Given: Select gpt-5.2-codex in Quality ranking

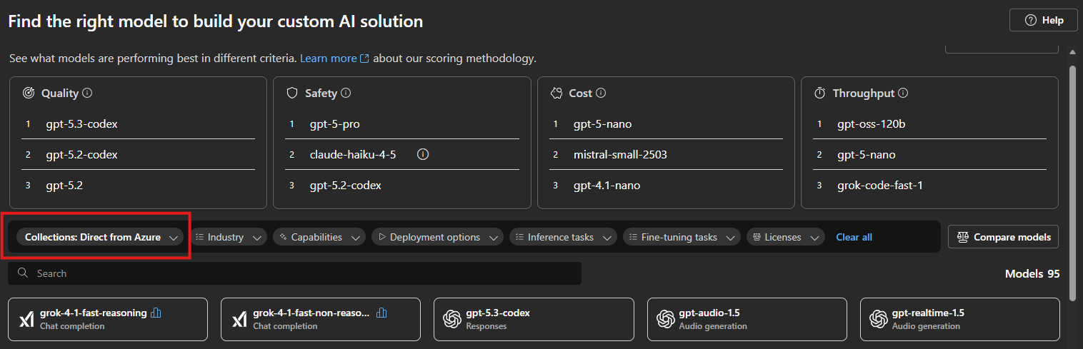Looking at the screenshot, I should 81,154.
